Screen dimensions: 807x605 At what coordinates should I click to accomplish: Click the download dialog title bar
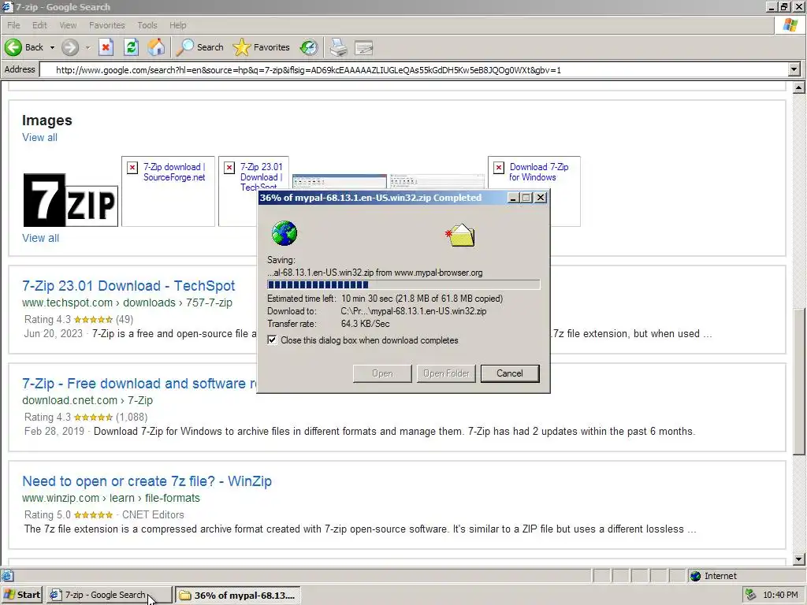(381, 198)
